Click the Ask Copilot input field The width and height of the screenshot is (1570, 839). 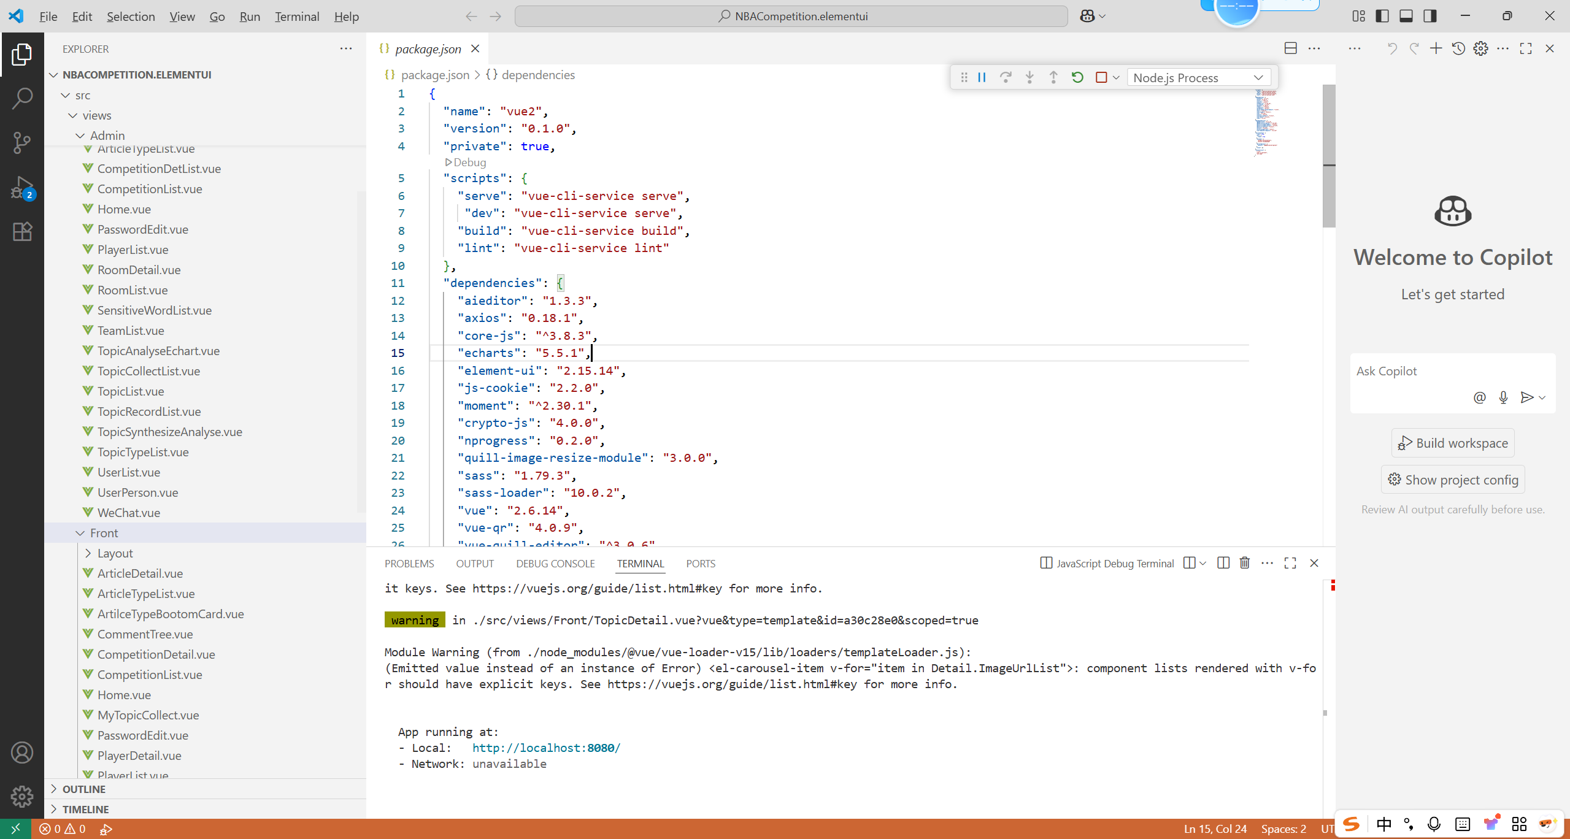click(x=1453, y=371)
